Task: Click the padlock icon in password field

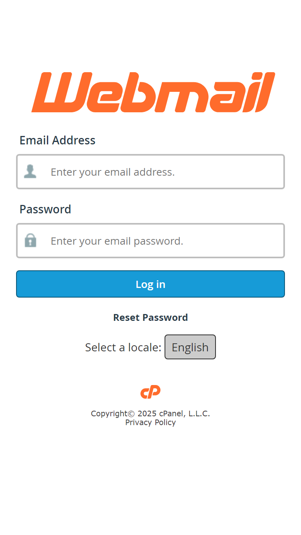Action: (x=31, y=240)
